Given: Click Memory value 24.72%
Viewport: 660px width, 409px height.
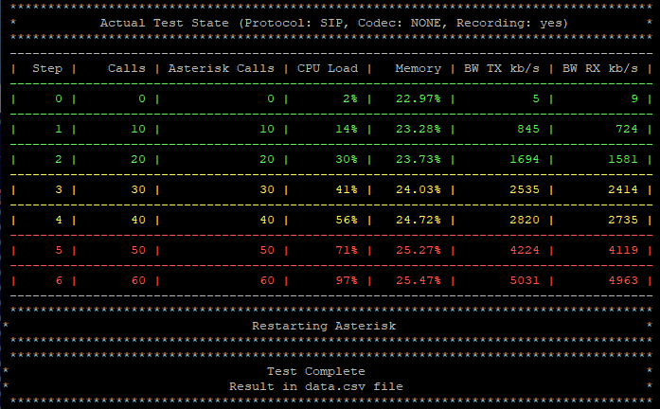Looking at the screenshot, I should (x=418, y=220).
